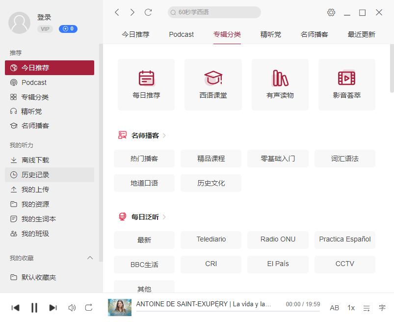
Task: Switch to the 精听党 top tab
Action: (x=271, y=34)
